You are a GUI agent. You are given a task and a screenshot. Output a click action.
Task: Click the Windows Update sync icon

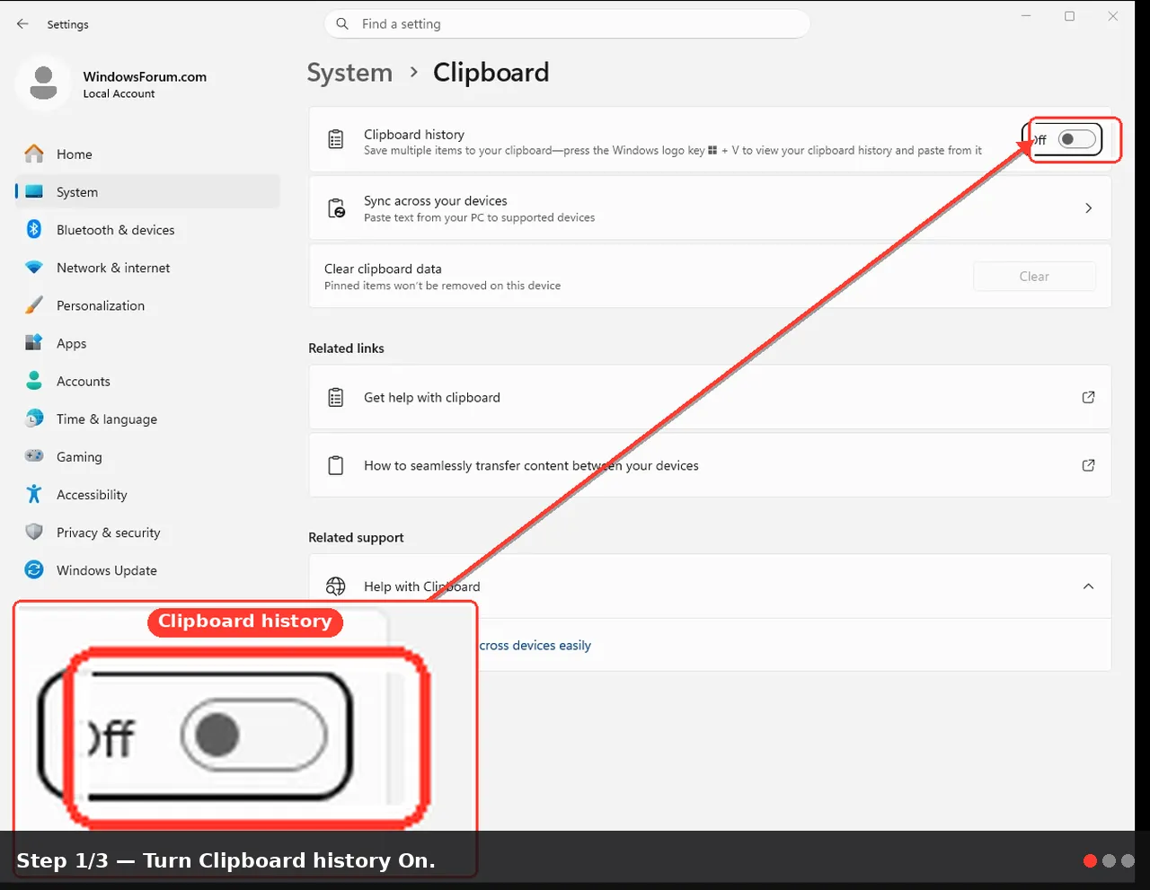tap(34, 570)
